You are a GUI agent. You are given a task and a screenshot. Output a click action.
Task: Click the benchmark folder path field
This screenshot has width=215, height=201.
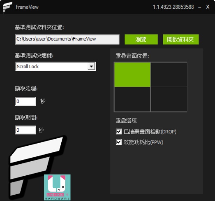67,39
